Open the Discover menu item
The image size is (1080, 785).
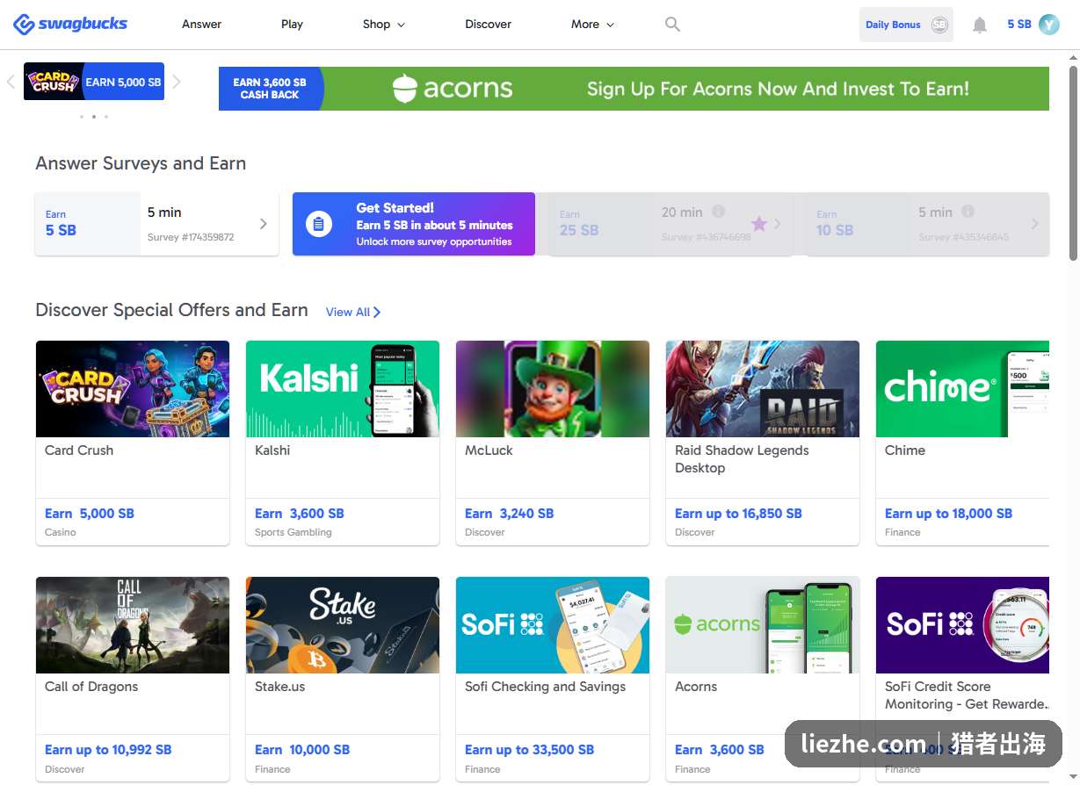[x=488, y=25]
